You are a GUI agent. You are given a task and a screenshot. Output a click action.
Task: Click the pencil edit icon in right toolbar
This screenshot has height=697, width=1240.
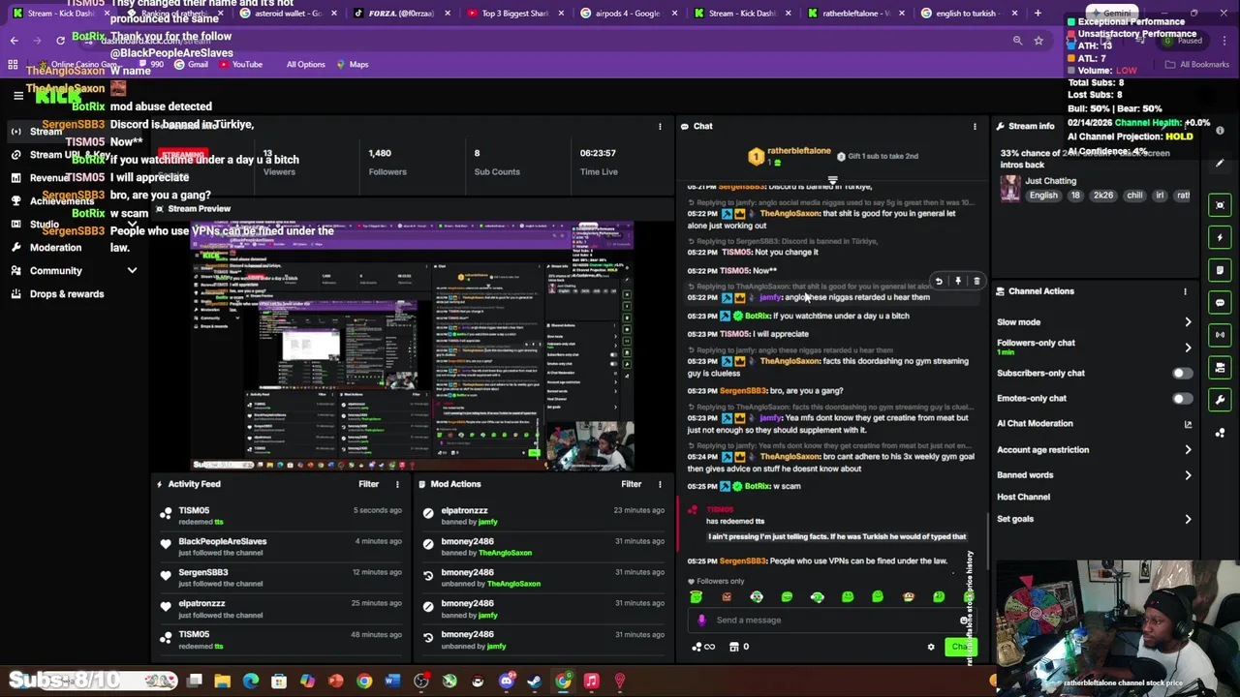[x=1220, y=164]
